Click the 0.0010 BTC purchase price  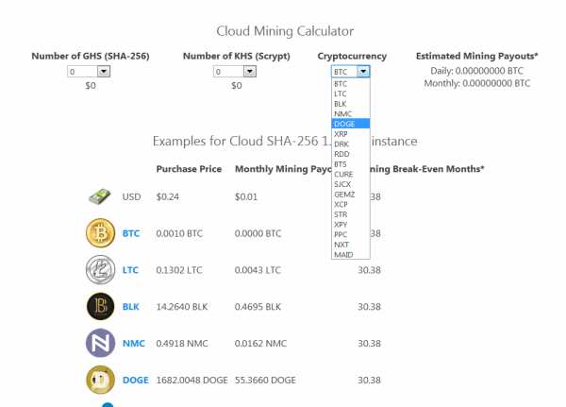coord(179,233)
